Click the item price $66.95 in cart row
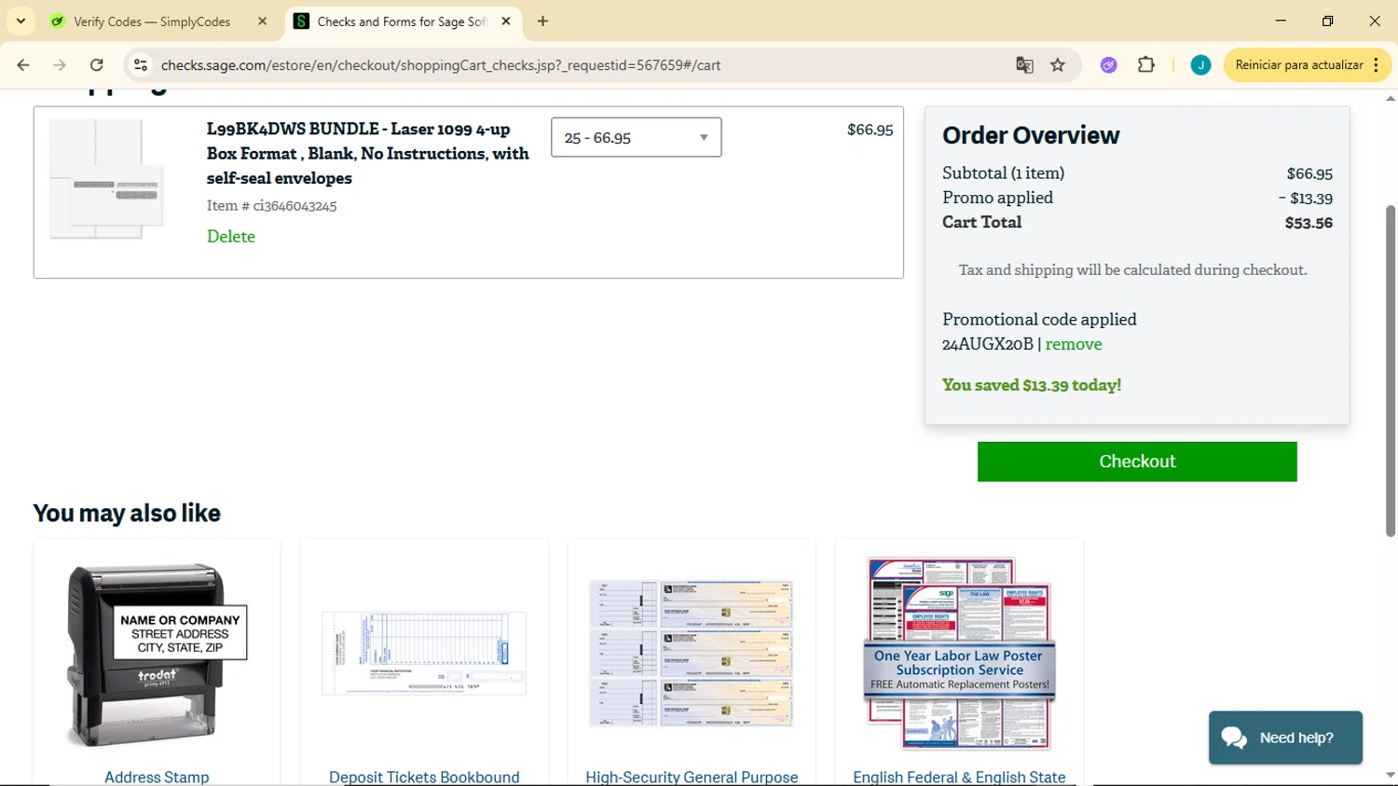This screenshot has width=1398, height=786. (x=870, y=130)
